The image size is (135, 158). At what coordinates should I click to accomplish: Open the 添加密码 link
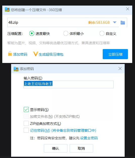tap(20, 54)
